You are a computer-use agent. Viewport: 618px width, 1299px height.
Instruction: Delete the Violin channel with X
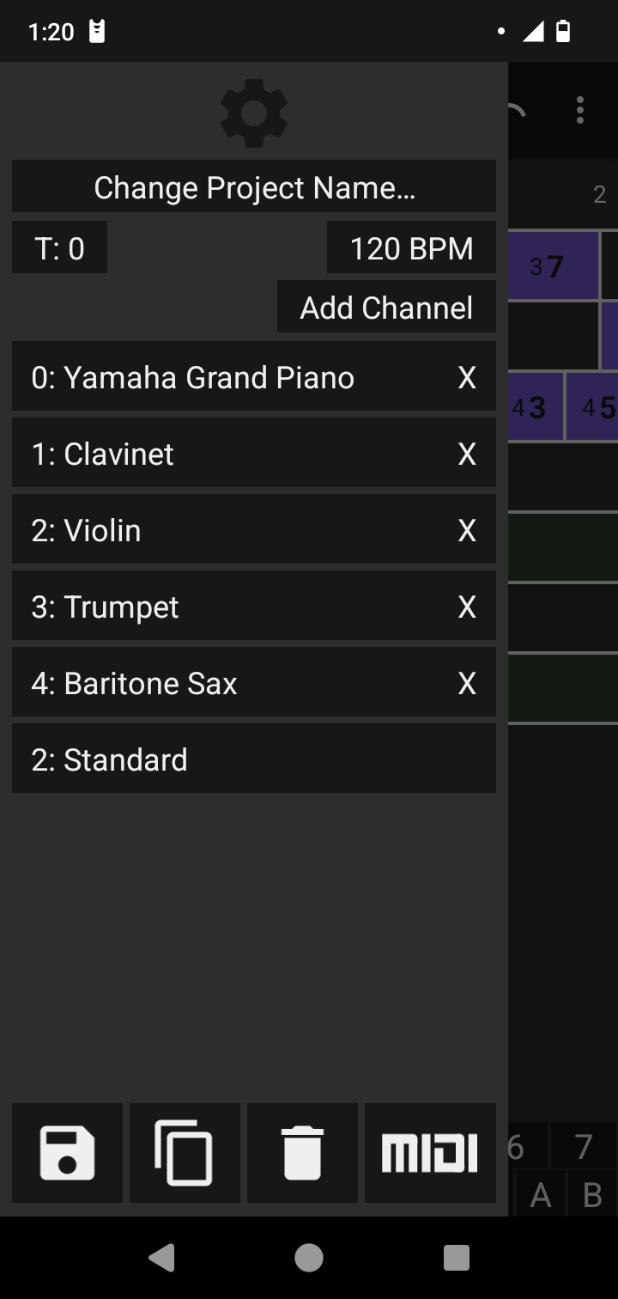click(466, 530)
